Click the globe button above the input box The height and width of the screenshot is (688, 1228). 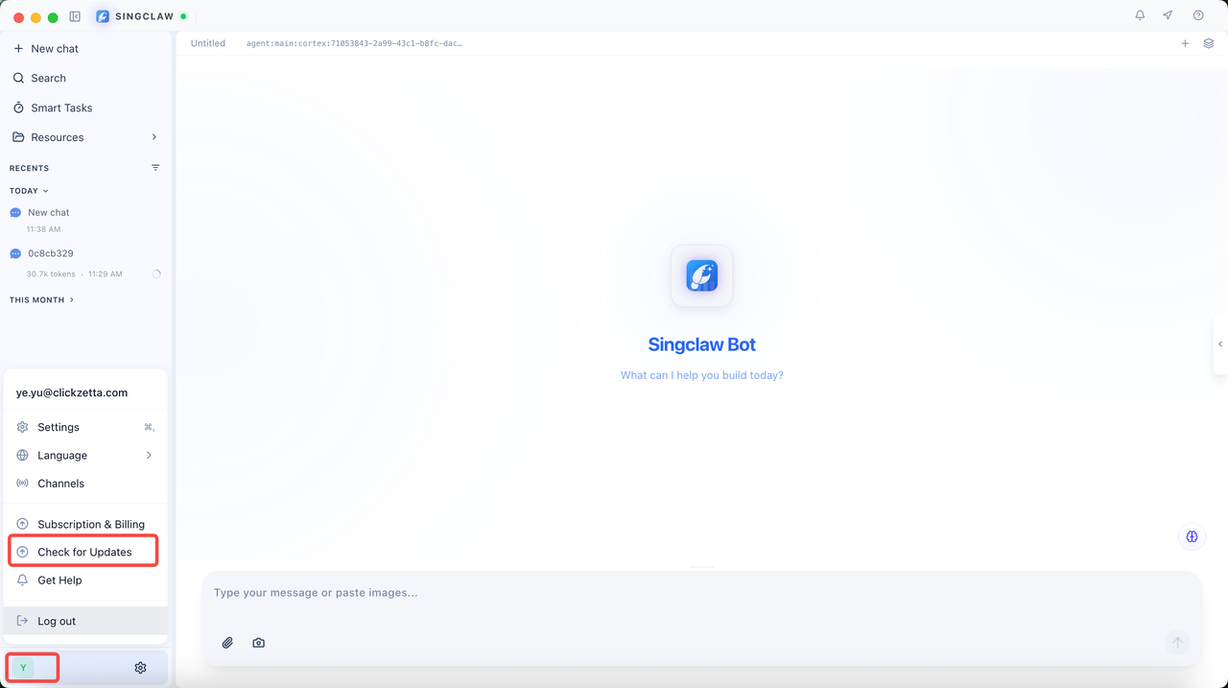(1192, 536)
